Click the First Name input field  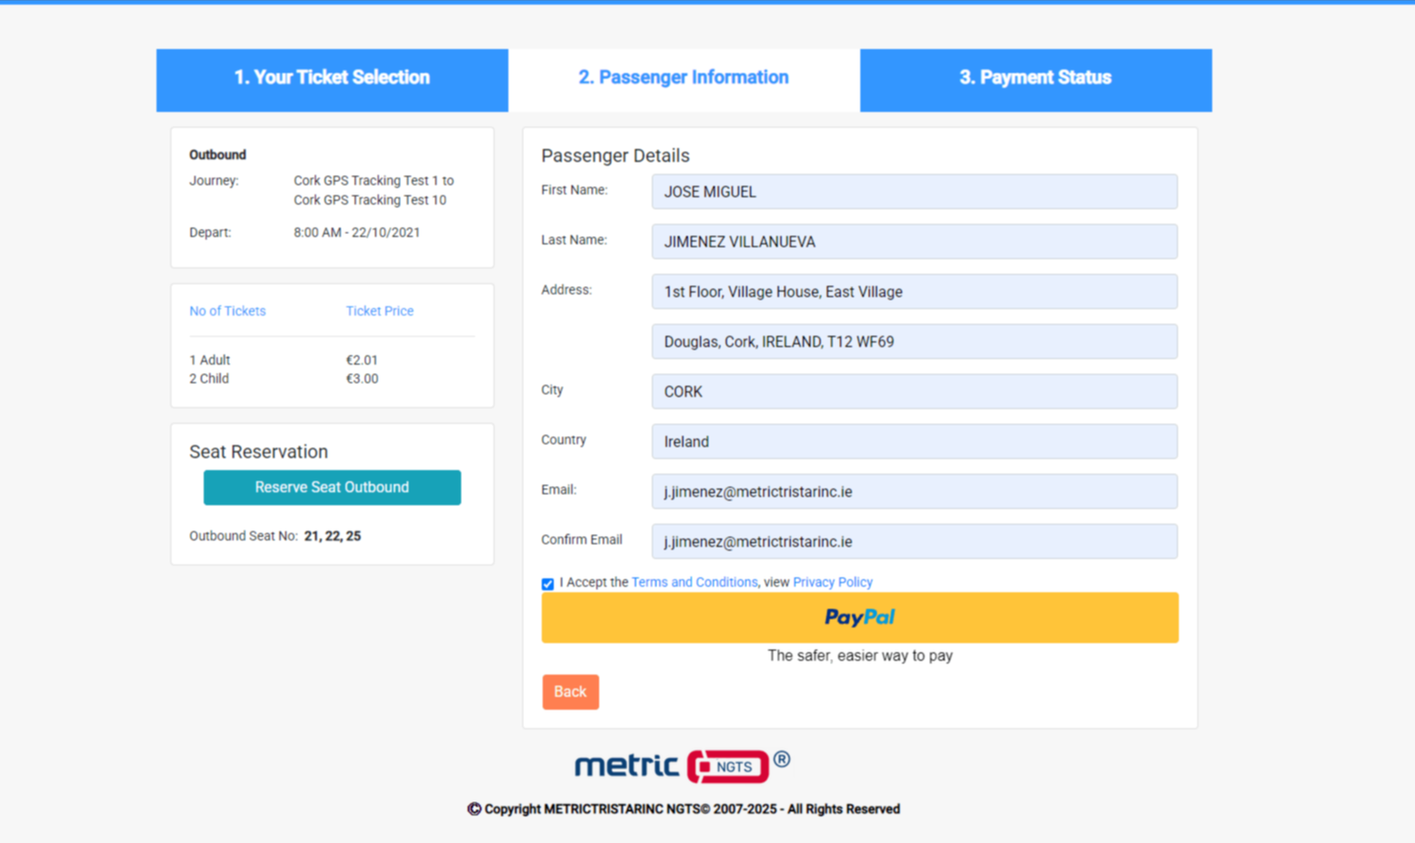tap(914, 192)
